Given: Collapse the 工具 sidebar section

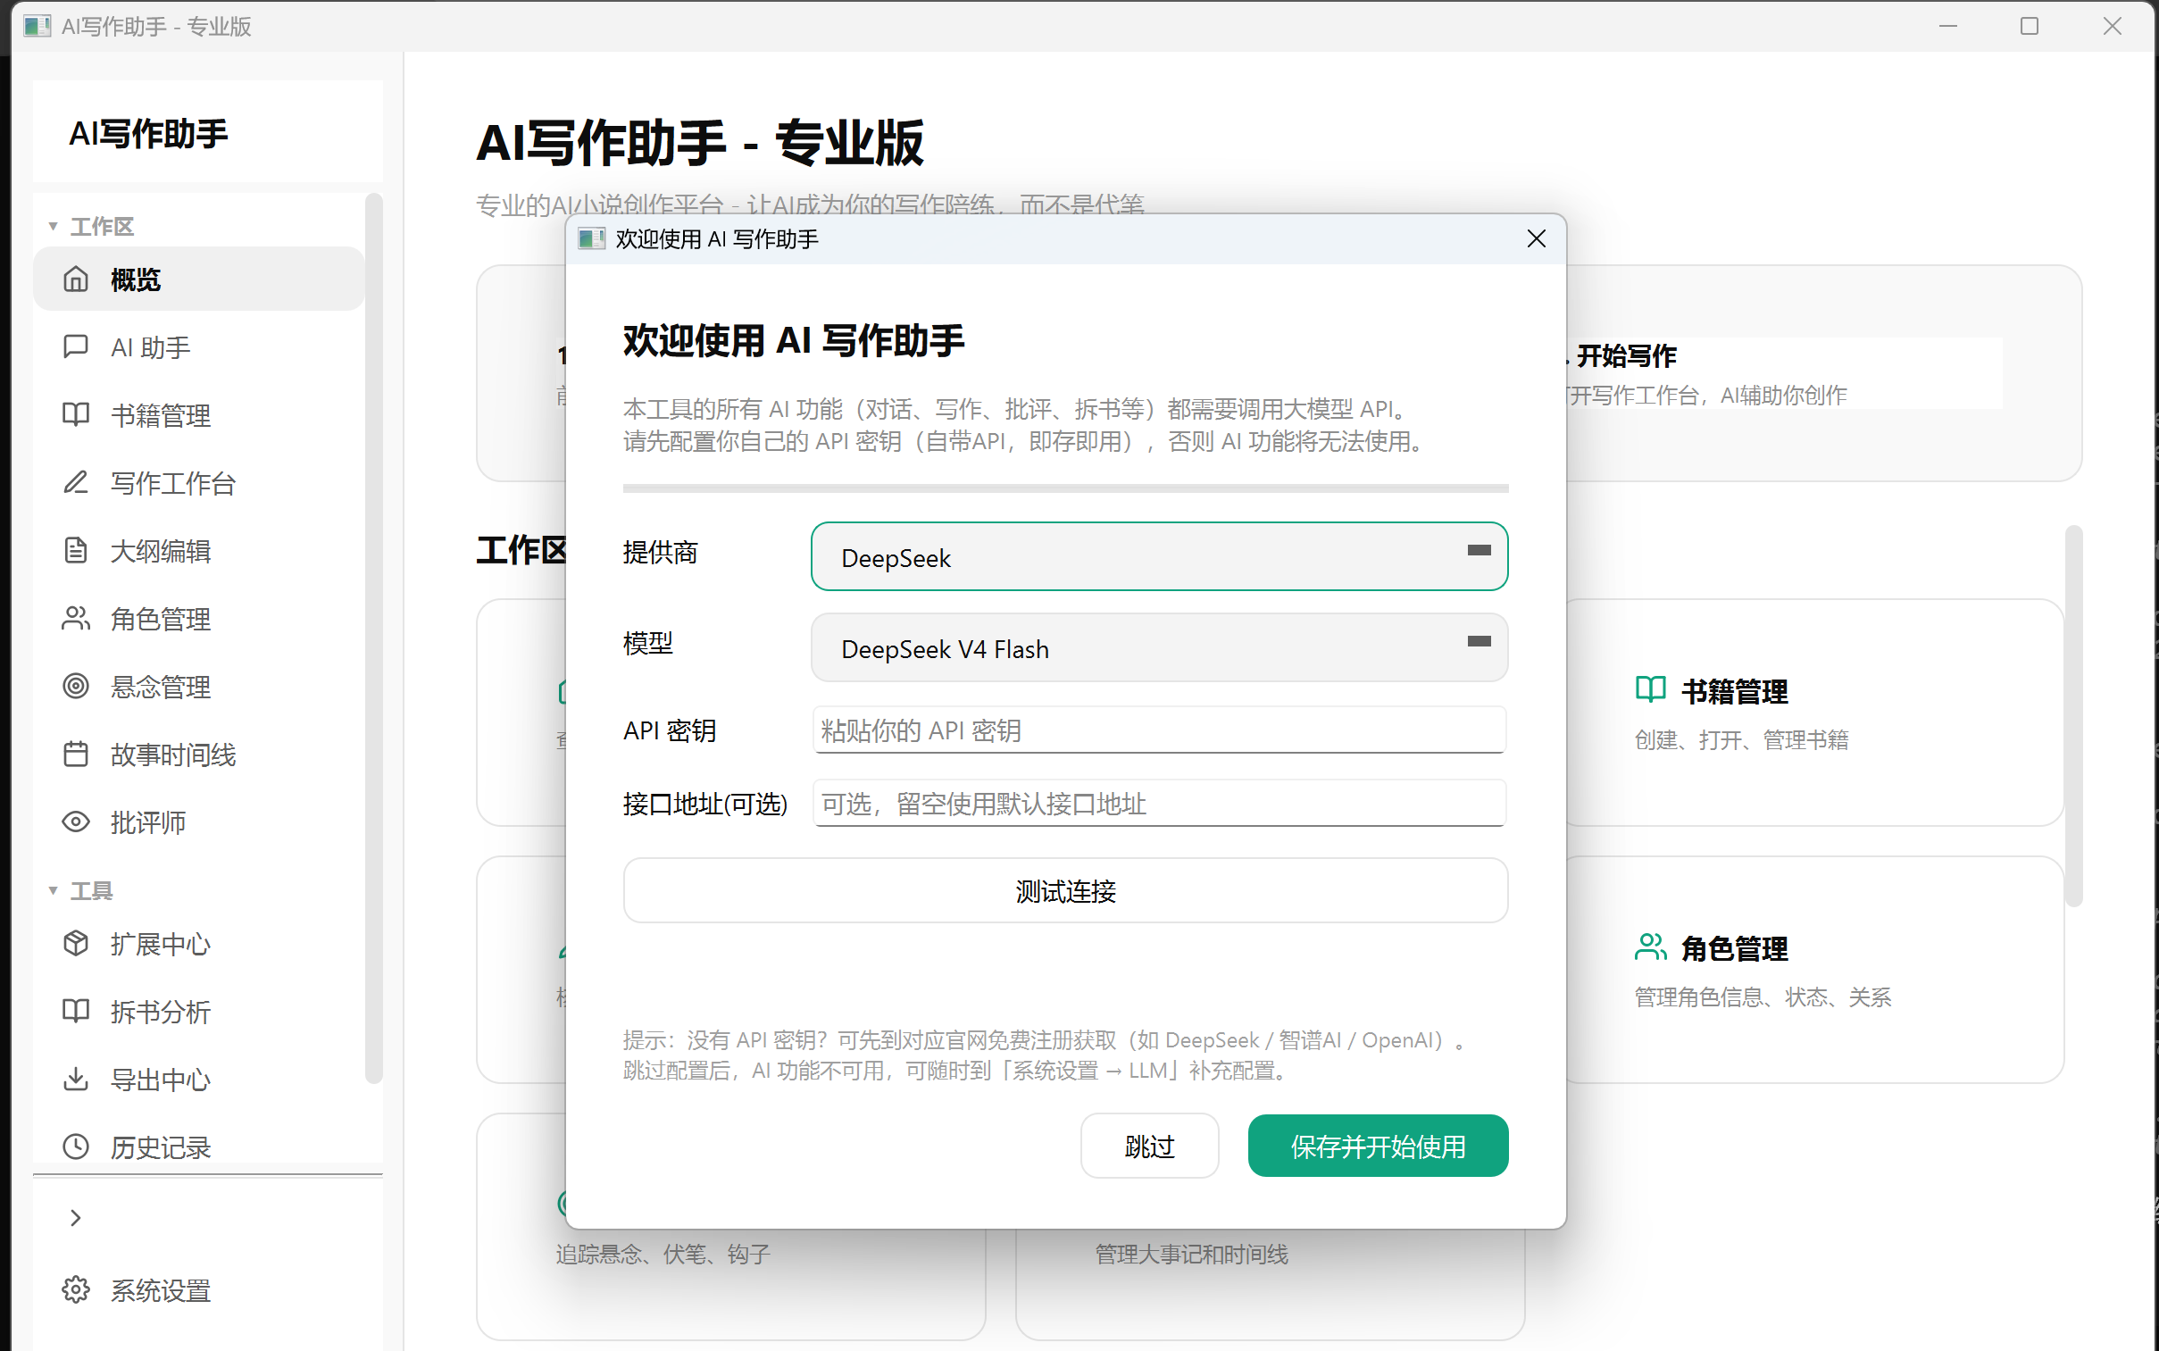Looking at the screenshot, I should tap(53, 891).
